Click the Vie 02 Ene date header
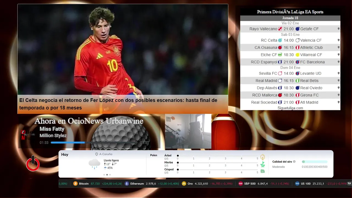The height and width of the screenshot is (198, 352). [290, 23]
